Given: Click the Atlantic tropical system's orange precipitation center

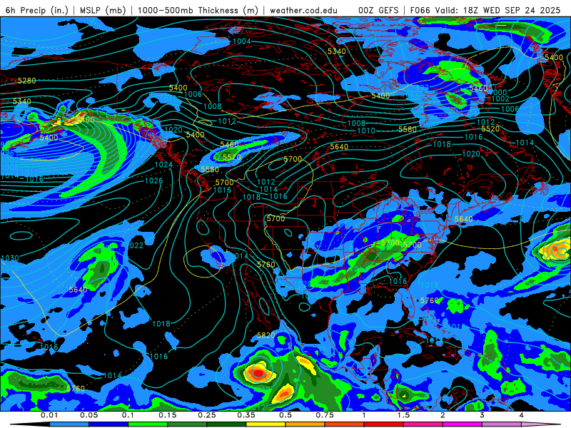Looking at the screenshot, I should point(557,250).
